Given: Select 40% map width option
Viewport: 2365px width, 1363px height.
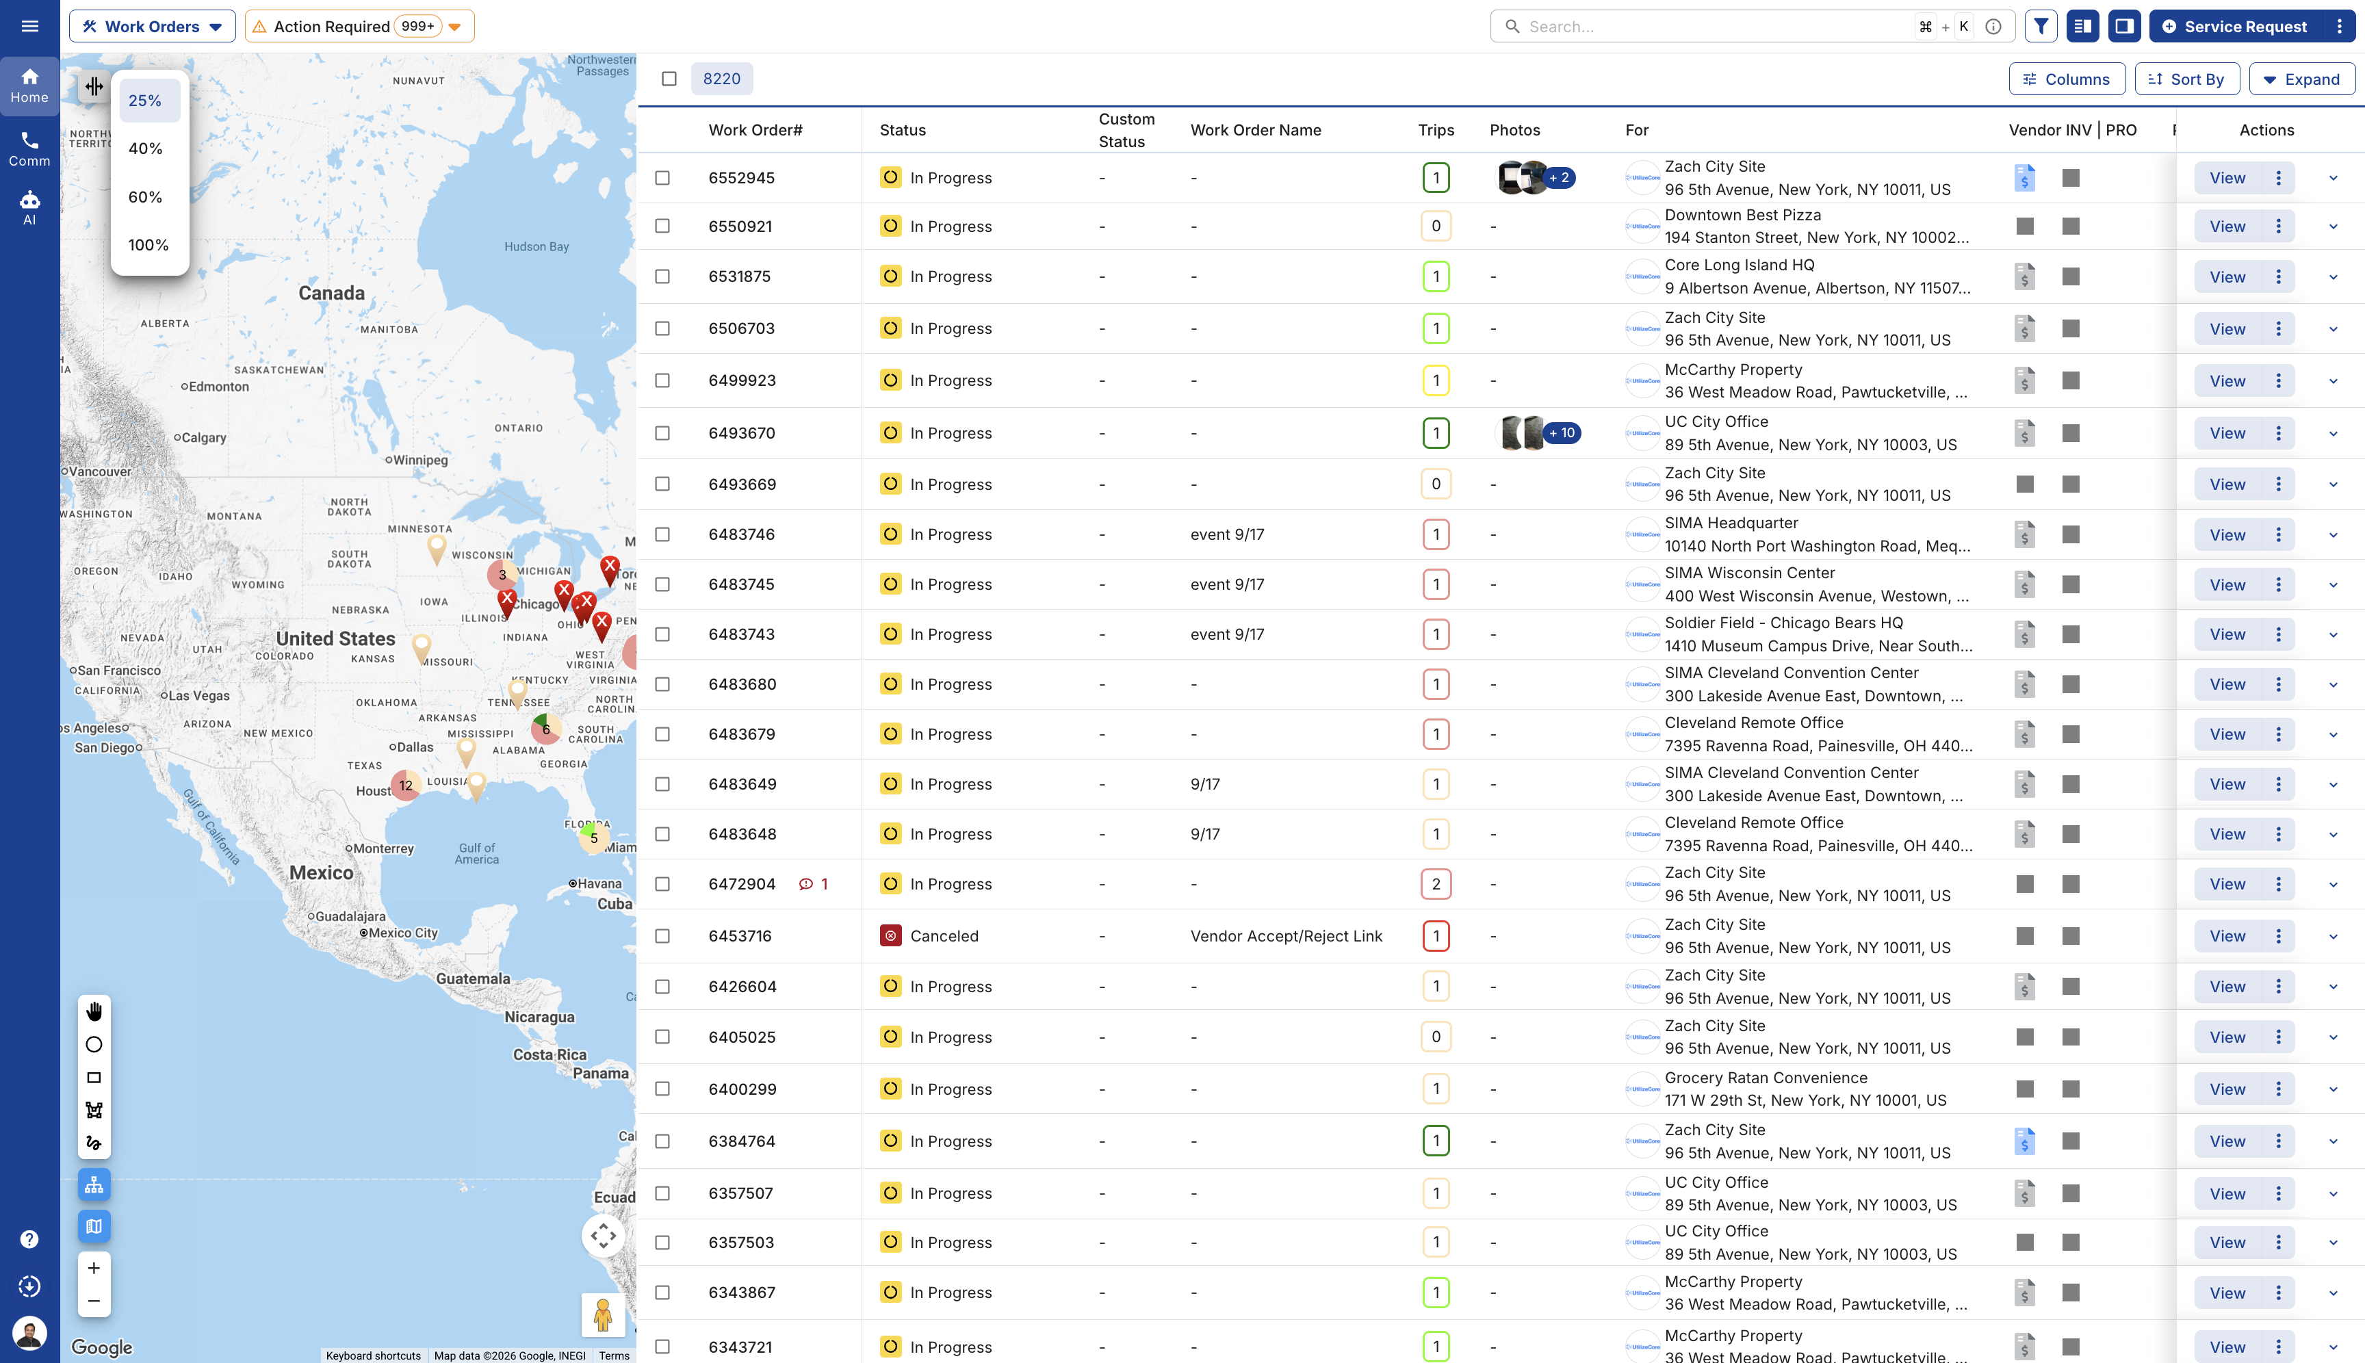Looking at the screenshot, I should click(150, 148).
